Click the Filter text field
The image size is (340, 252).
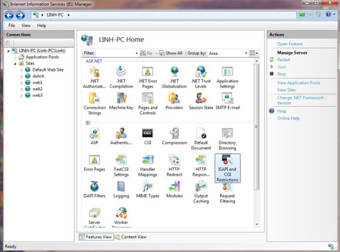(x=115, y=53)
